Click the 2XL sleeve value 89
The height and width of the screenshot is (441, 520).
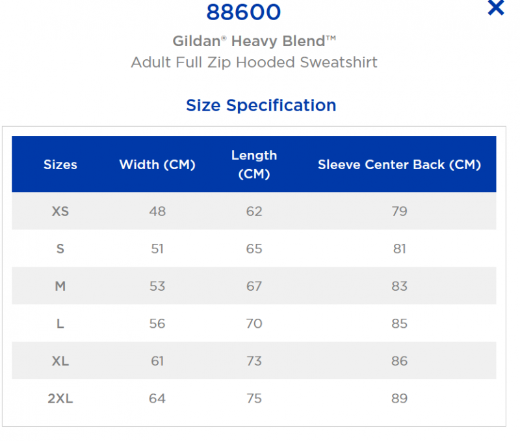[399, 399]
